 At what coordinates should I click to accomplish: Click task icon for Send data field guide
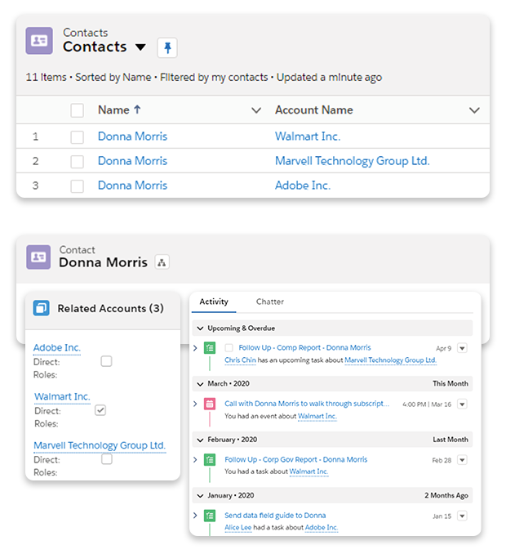(210, 516)
